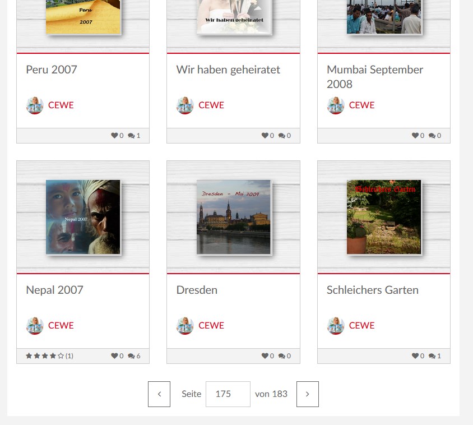Viewport: 473px width, 425px height.
Task: Open the Mumbai September 2008 title link
Action: pos(375,77)
